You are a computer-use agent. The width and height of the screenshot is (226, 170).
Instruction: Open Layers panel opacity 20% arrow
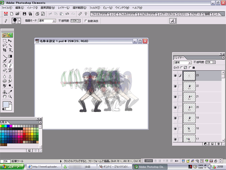pyautogui.click(x=214, y=62)
